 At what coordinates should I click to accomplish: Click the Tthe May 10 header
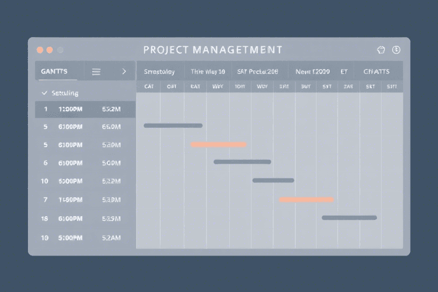coord(208,72)
